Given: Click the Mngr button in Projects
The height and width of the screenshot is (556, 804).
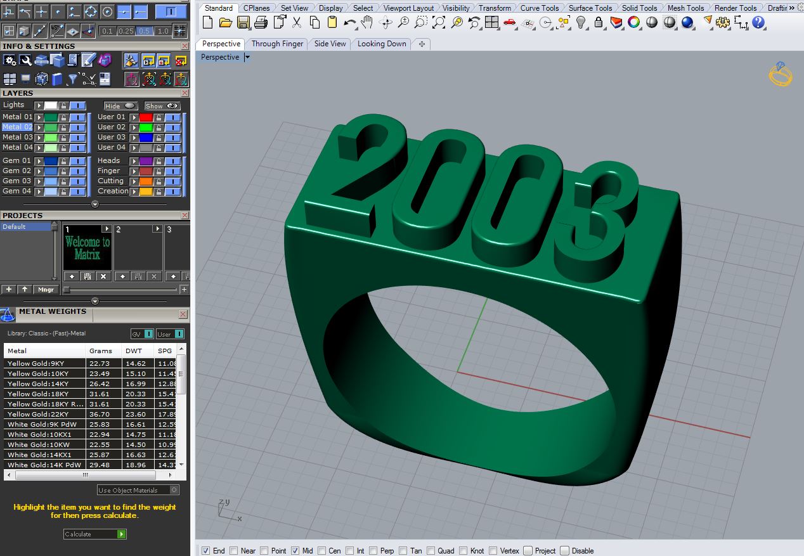Looking at the screenshot, I should pos(46,289).
